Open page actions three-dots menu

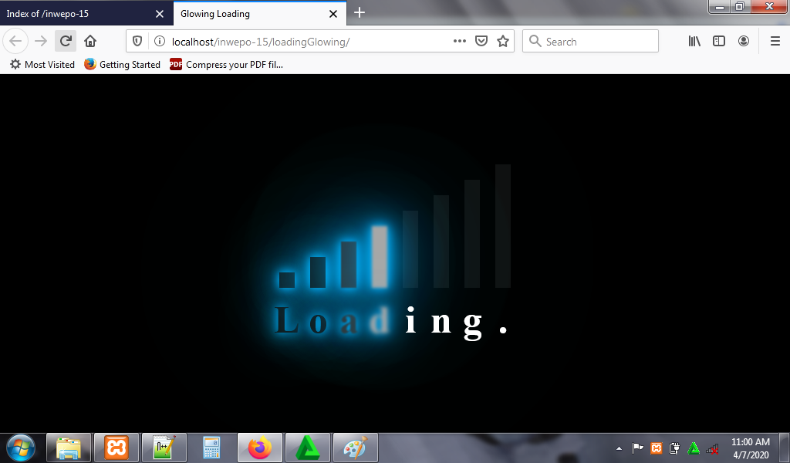pos(460,41)
